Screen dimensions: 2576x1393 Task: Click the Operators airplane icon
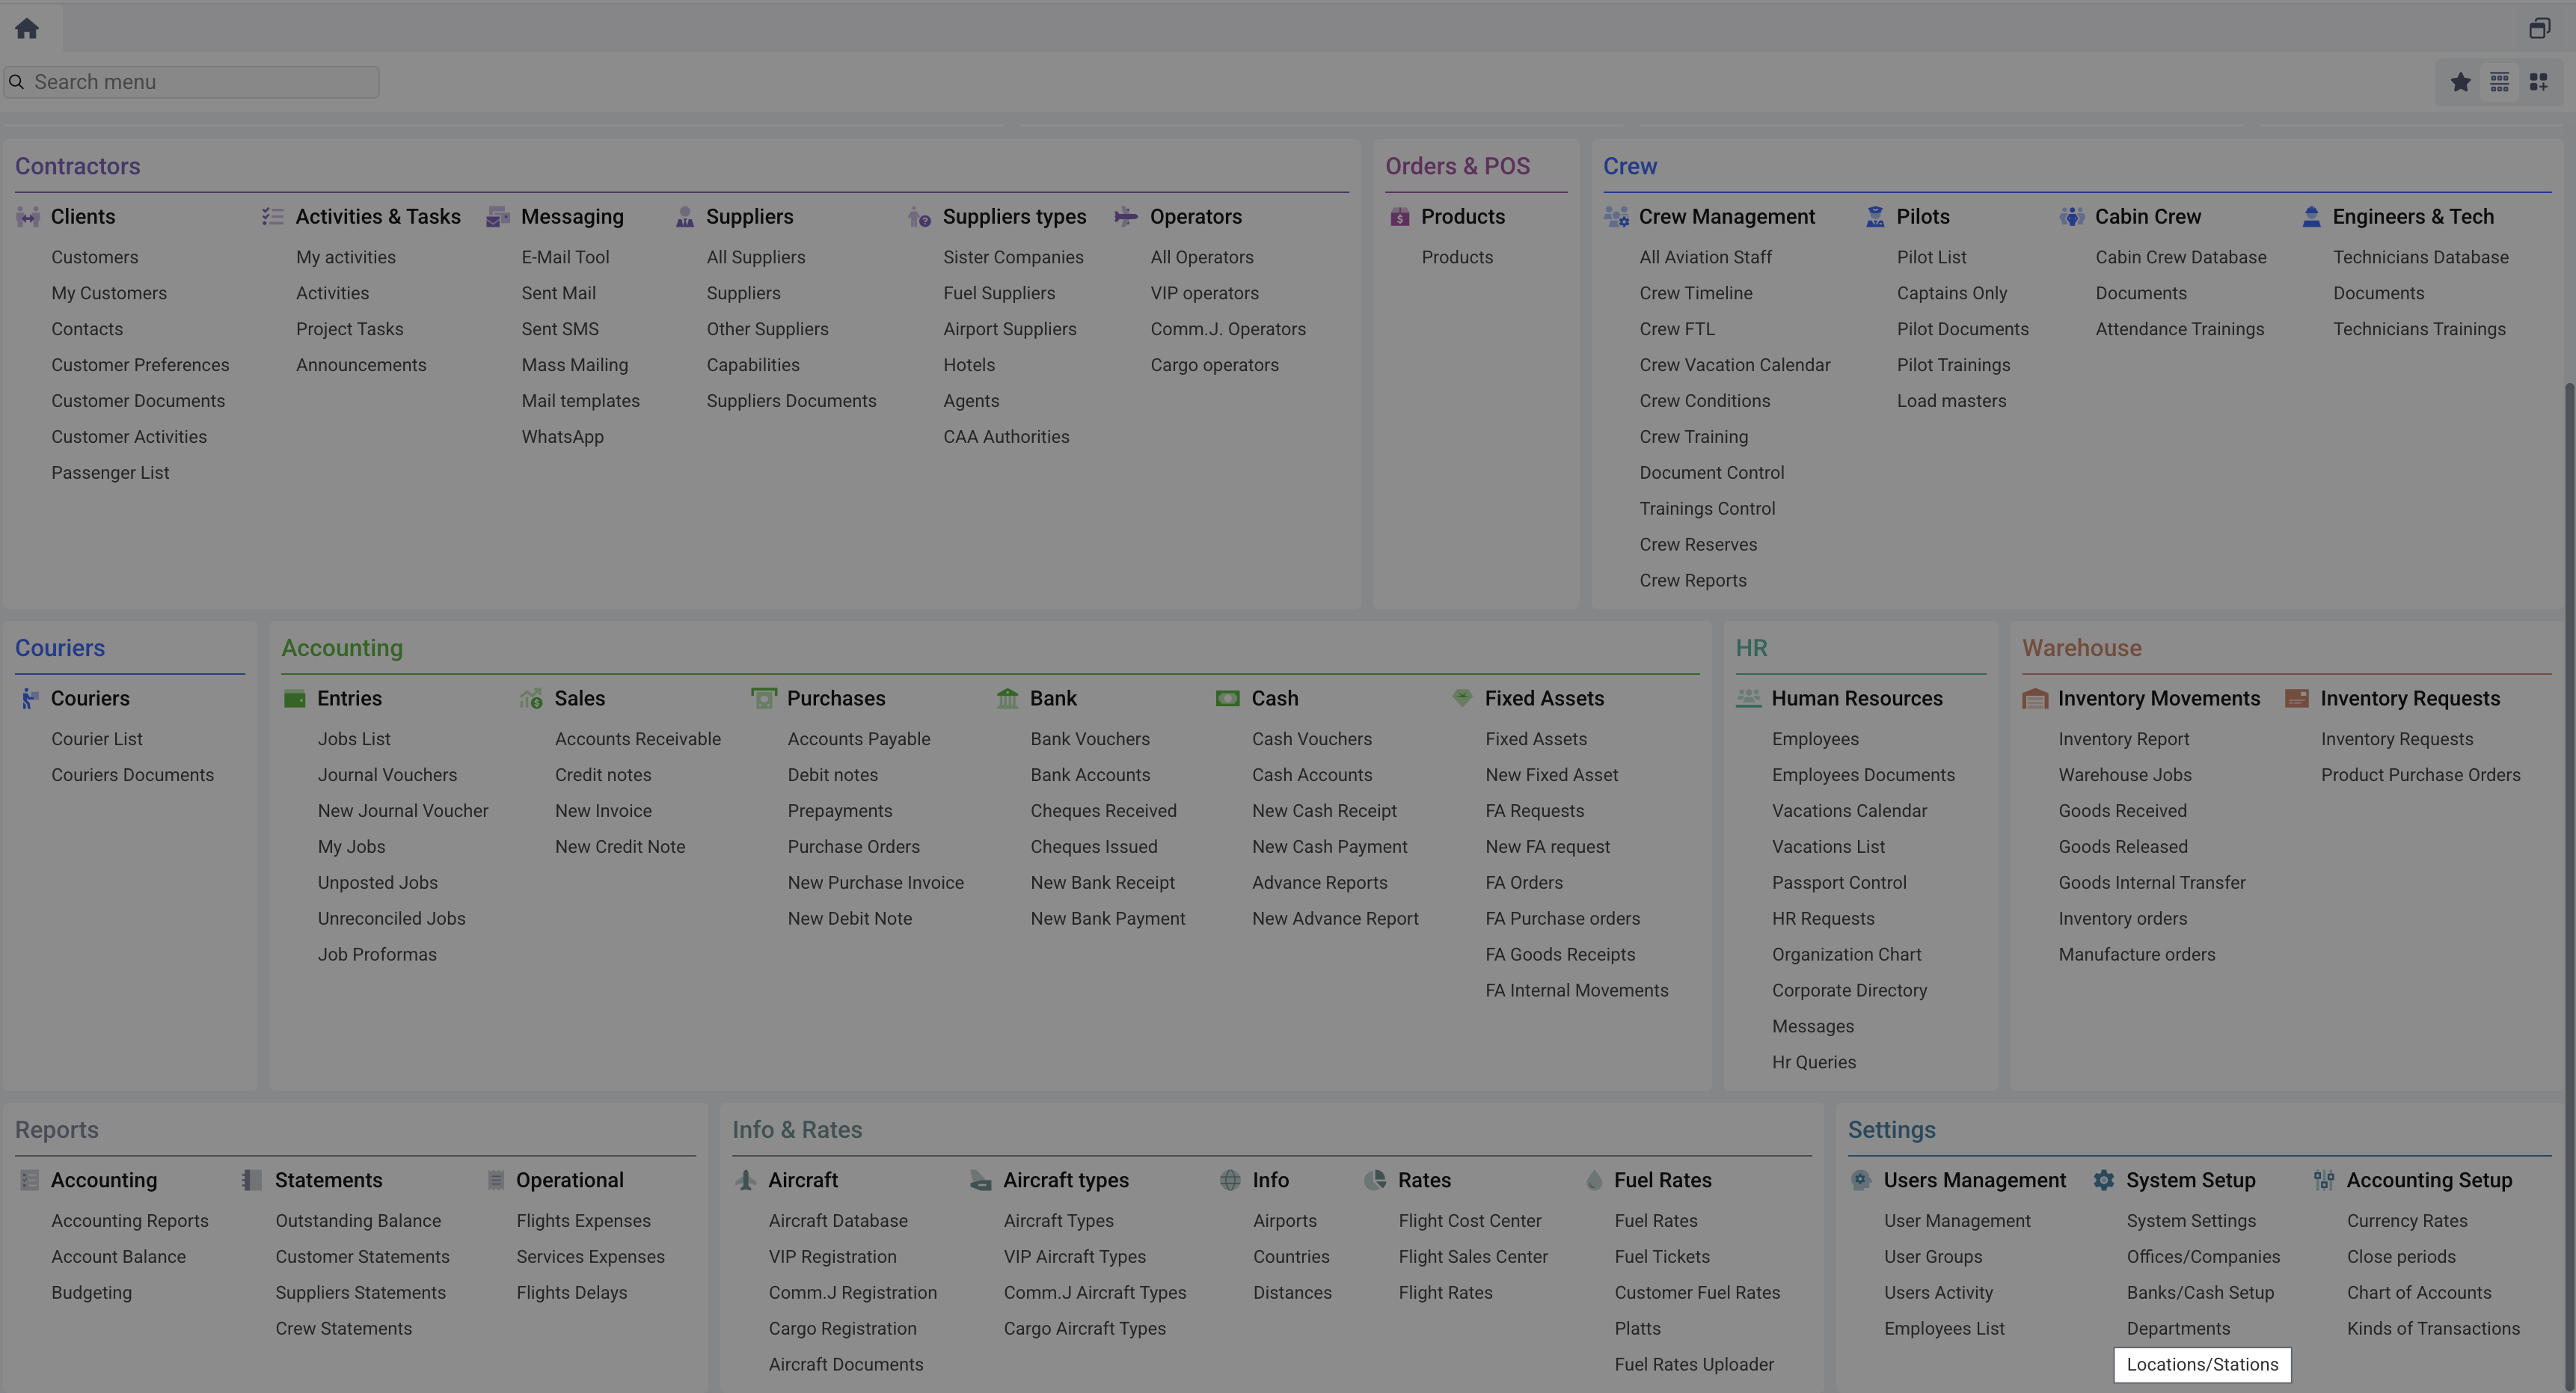[x=1126, y=217]
